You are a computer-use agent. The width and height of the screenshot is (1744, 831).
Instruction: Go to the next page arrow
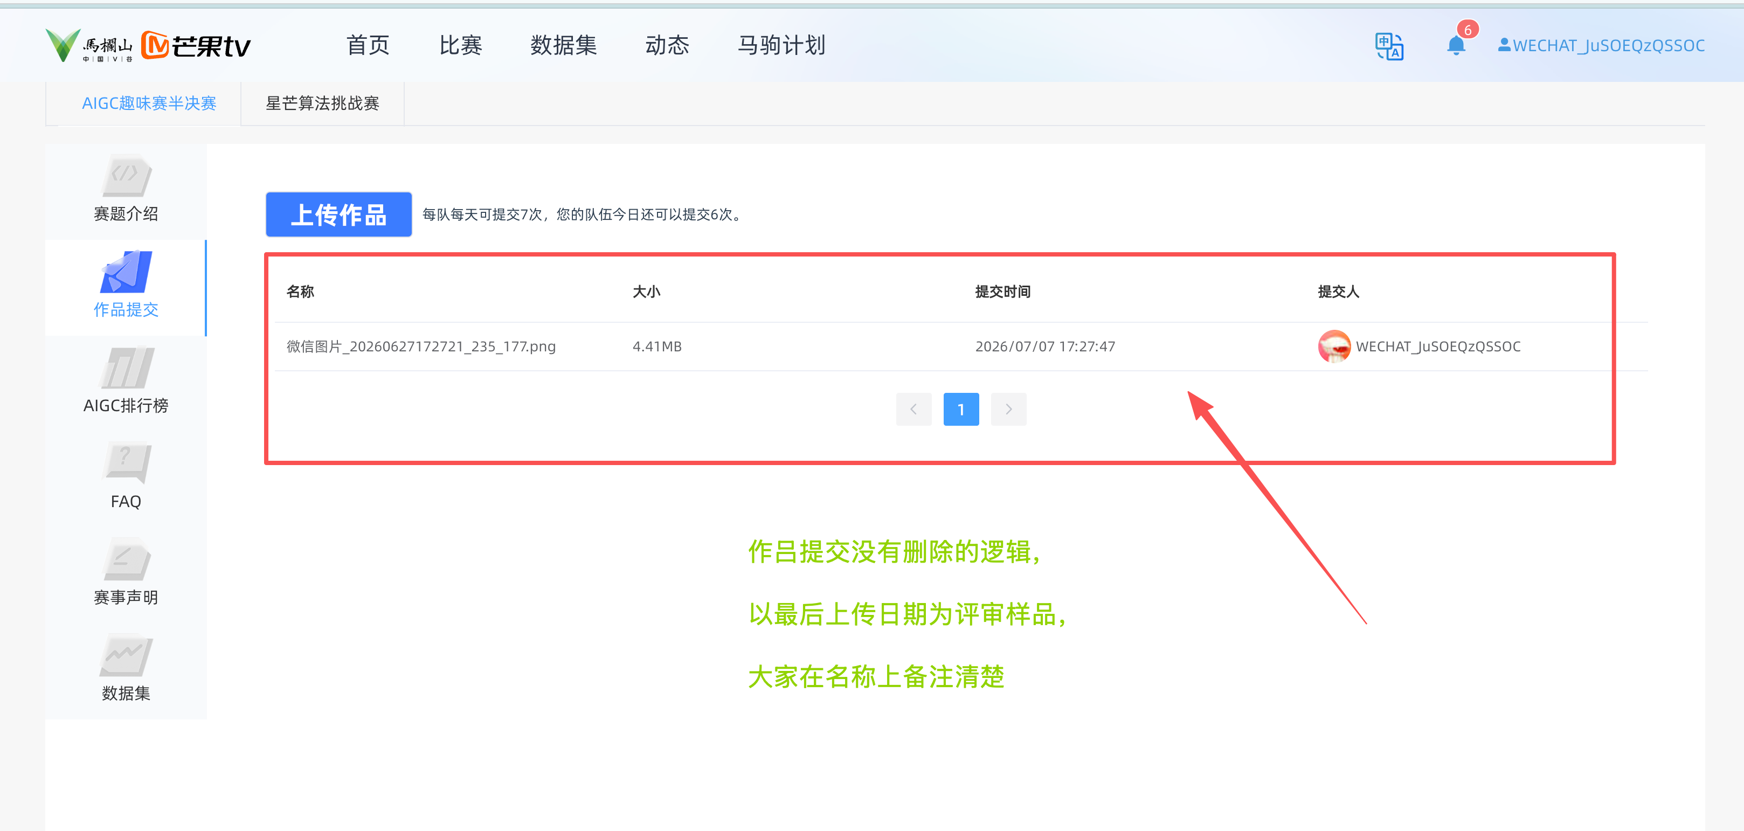[x=1009, y=410]
